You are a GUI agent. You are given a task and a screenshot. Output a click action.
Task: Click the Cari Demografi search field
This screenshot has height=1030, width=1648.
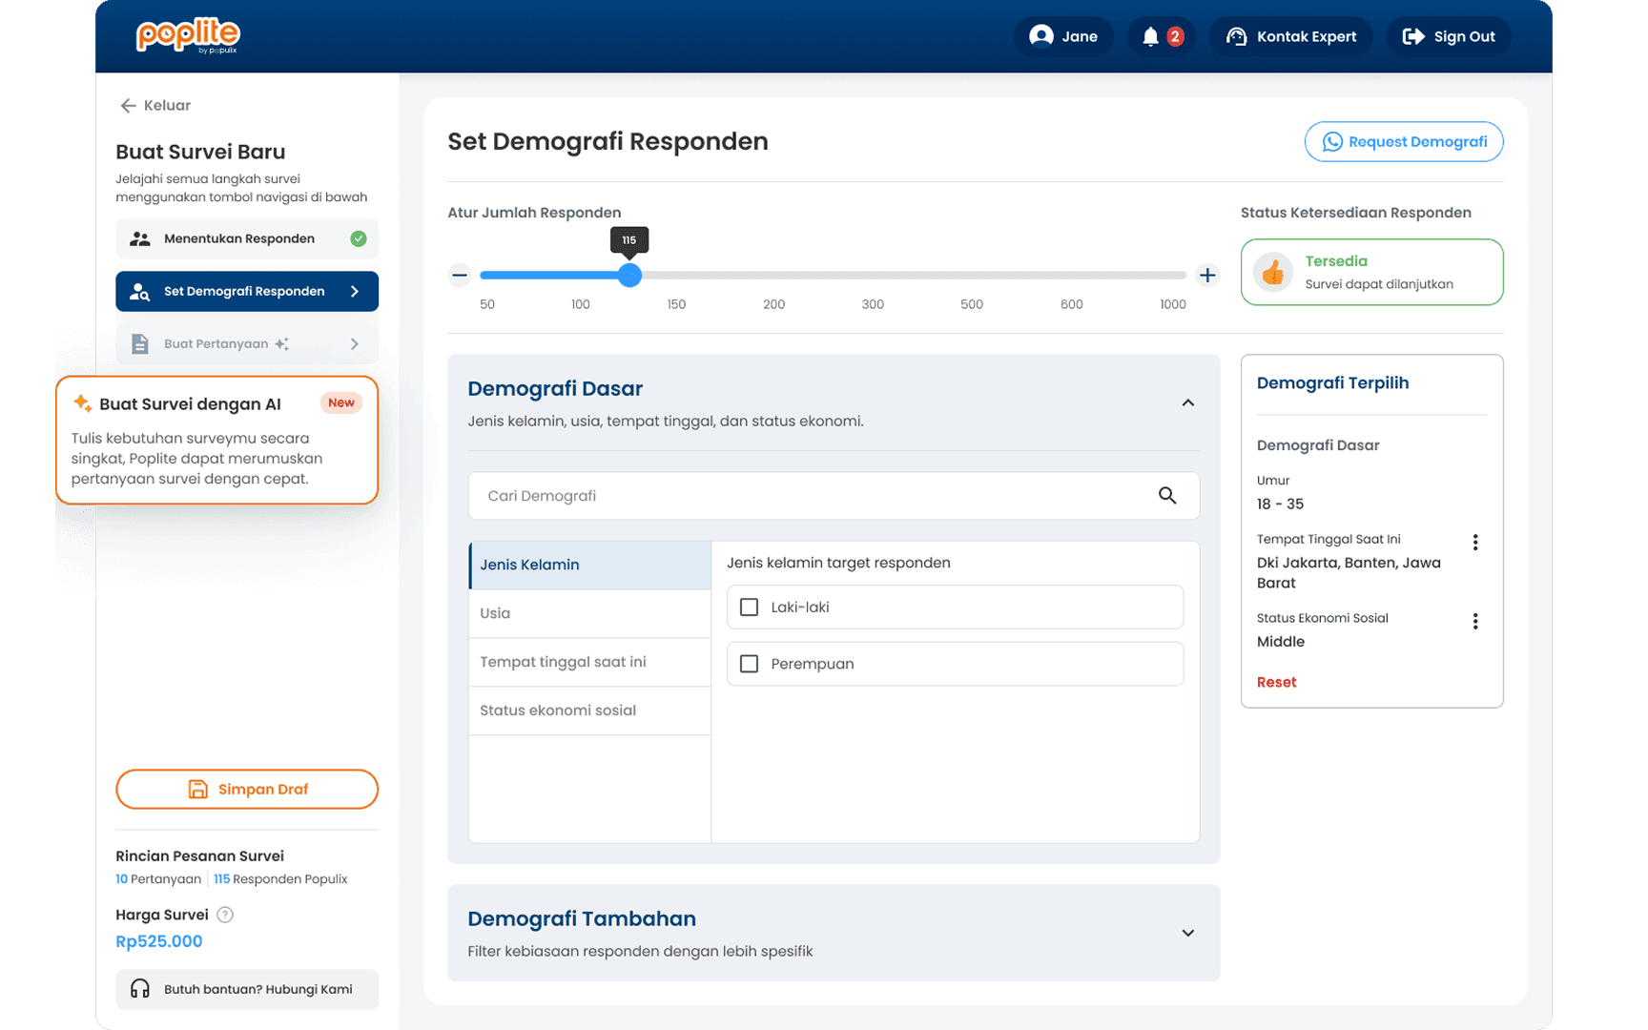(x=811, y=496)
